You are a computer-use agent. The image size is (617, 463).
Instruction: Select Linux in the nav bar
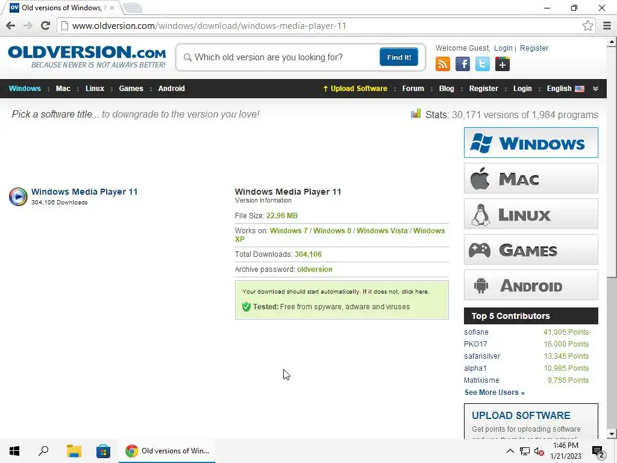95,89
